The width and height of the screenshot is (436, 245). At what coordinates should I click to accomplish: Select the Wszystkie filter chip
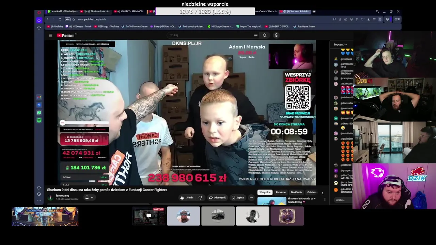[x=265, y=192]
